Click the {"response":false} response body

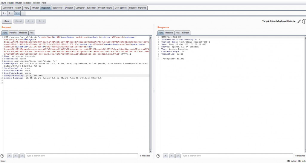coord(173,59)
